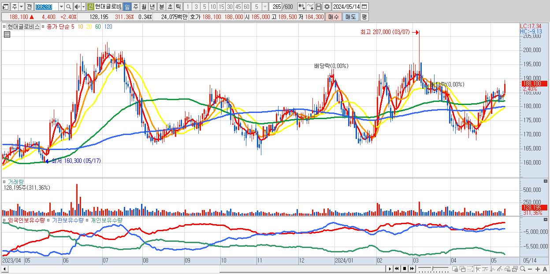Viewport: 550px width, 274px height.
Task: Click the crosshair cursor tool icon
Action: pos(478,269)
